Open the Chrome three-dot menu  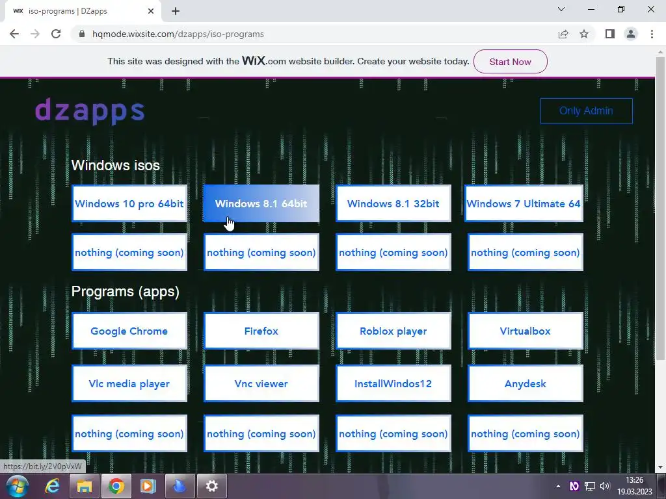[652, 34]
